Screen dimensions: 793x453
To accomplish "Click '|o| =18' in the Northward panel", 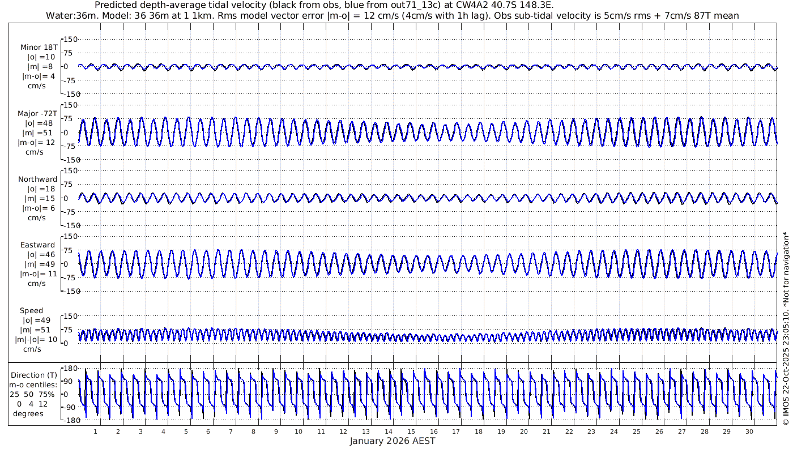I will tap(41, 189).
